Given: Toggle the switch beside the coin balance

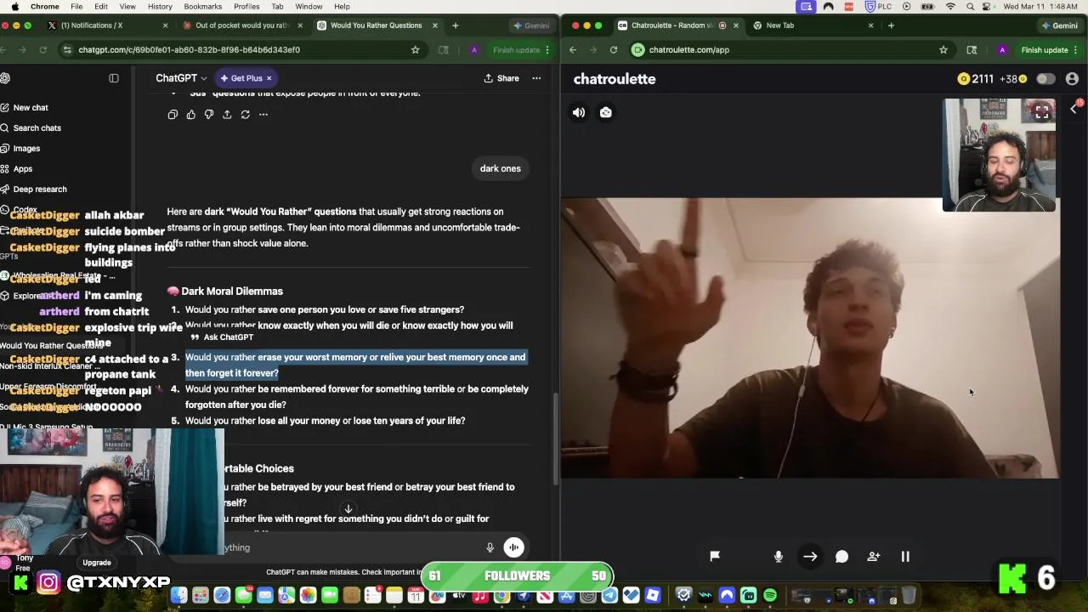Looking at the screenshot, I should (1045, 79).
